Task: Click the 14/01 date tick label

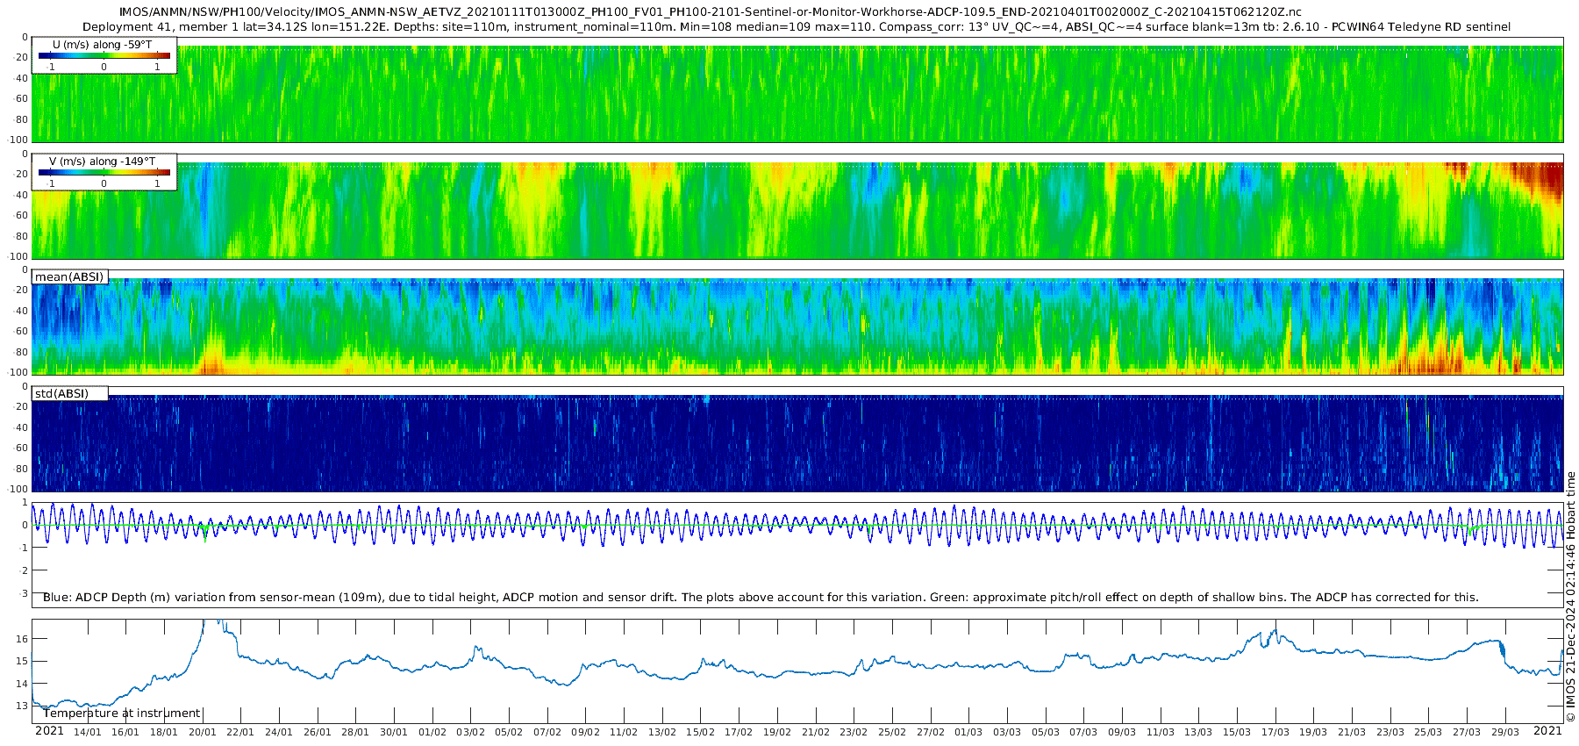Action: pyautogui.click(x=87, y=732)
